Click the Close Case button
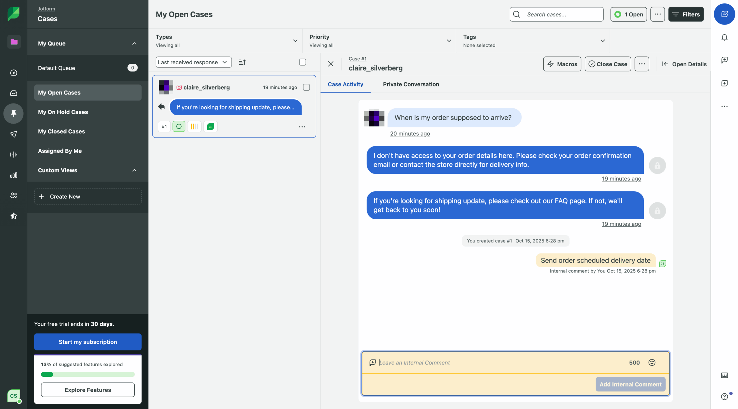738x409 pixels. [x=607, y=64]
